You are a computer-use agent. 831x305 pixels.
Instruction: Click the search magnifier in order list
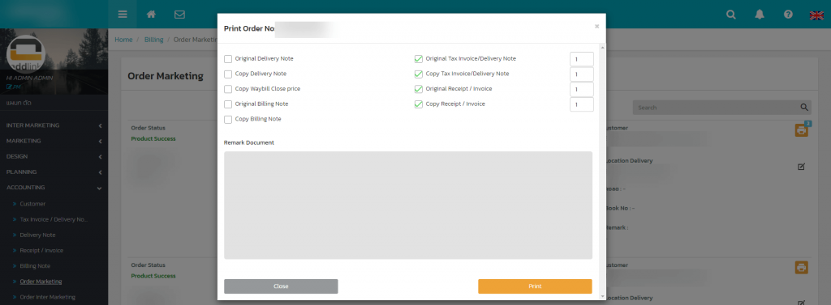click(804, 108)
